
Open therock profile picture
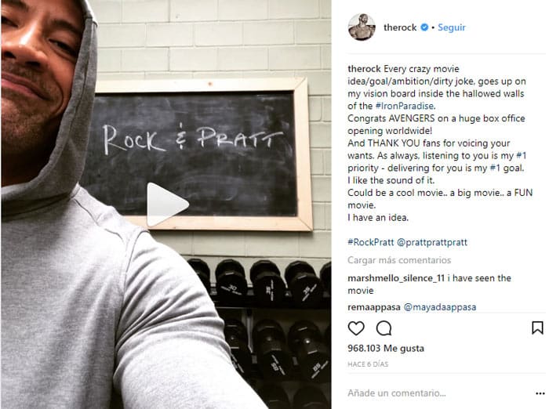pos(362,27)
